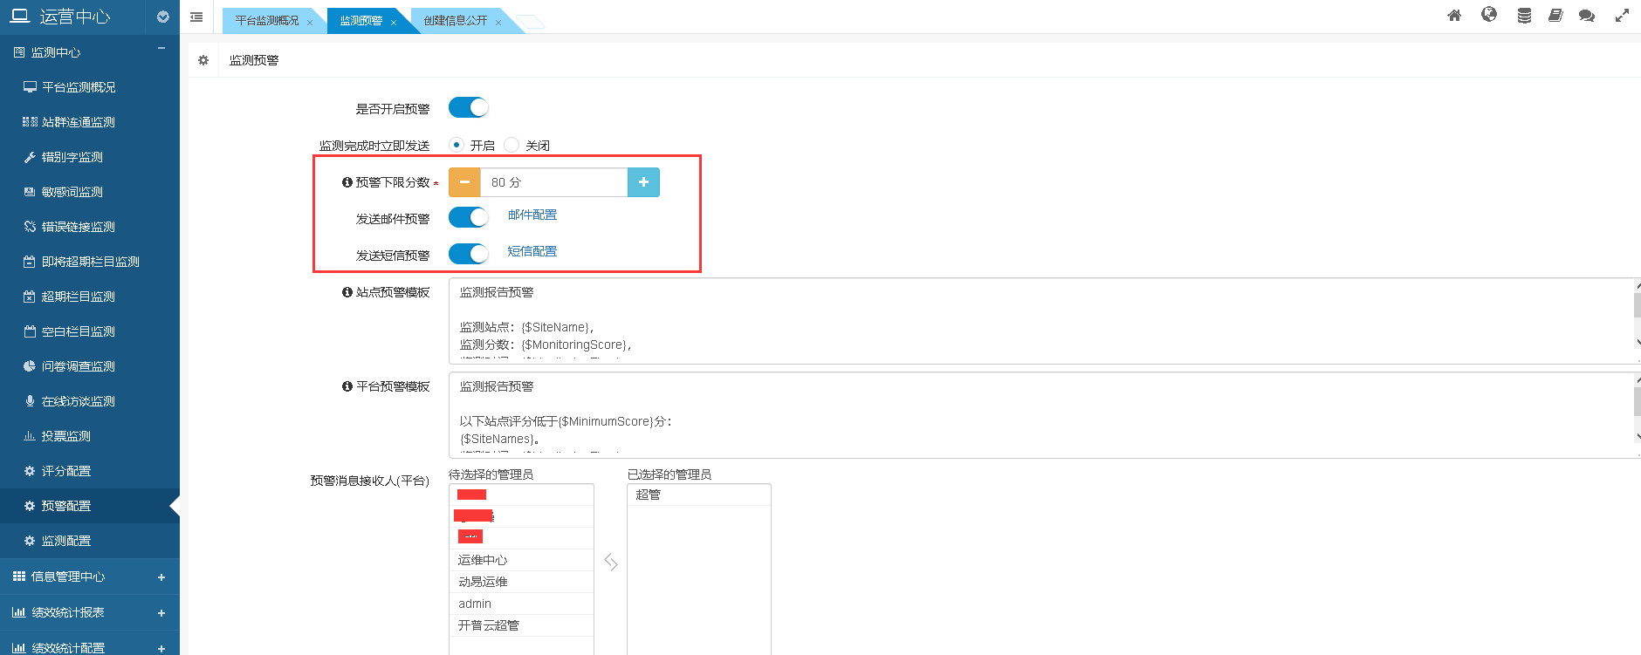Select 运维中心 in the pending admin list

[483, 560]
